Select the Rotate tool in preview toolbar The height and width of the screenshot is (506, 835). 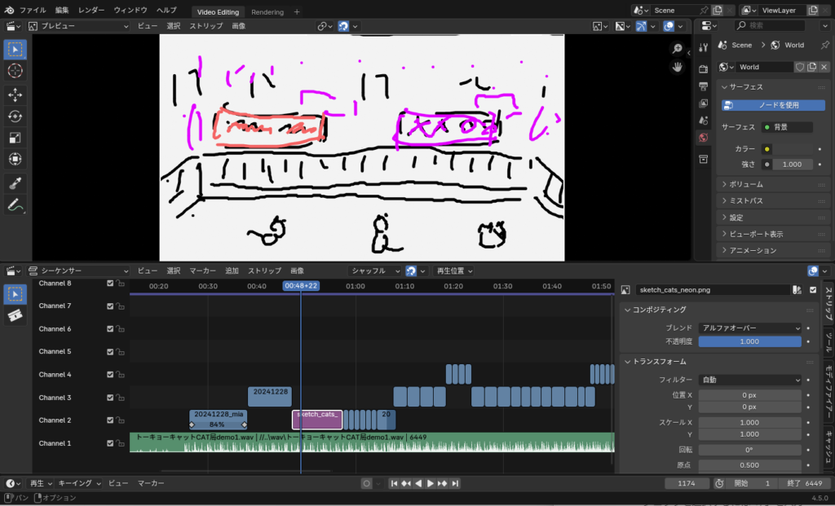click(15, 116)
